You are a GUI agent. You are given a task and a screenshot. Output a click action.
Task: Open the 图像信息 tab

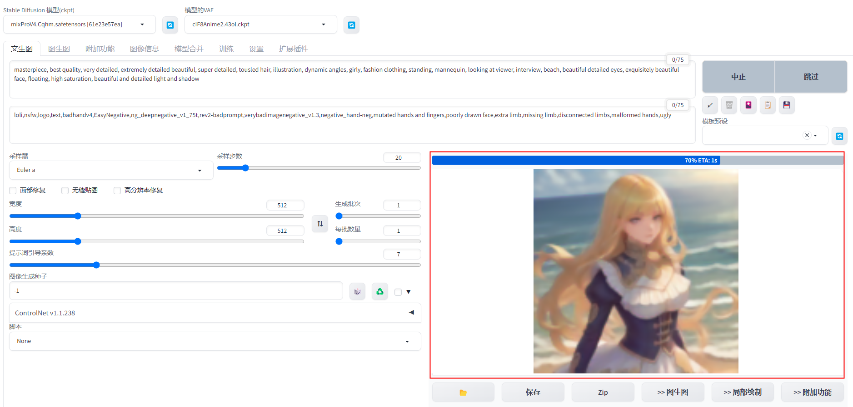point(145,49)
